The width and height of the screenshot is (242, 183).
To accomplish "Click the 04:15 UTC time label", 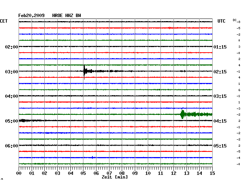I will (x=220, y=121).
